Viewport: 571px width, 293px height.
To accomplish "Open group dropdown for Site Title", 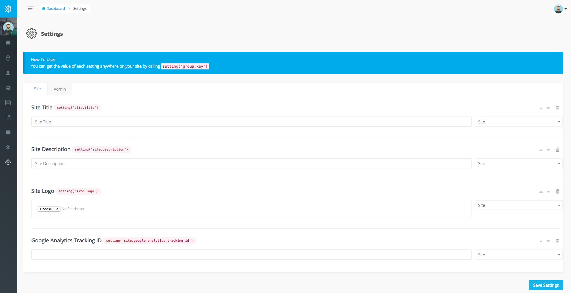I will [x=518, y=122].
